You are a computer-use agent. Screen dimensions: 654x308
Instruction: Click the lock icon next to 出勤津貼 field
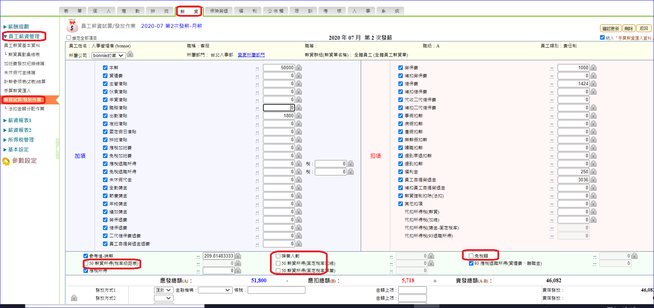point(299,116)
